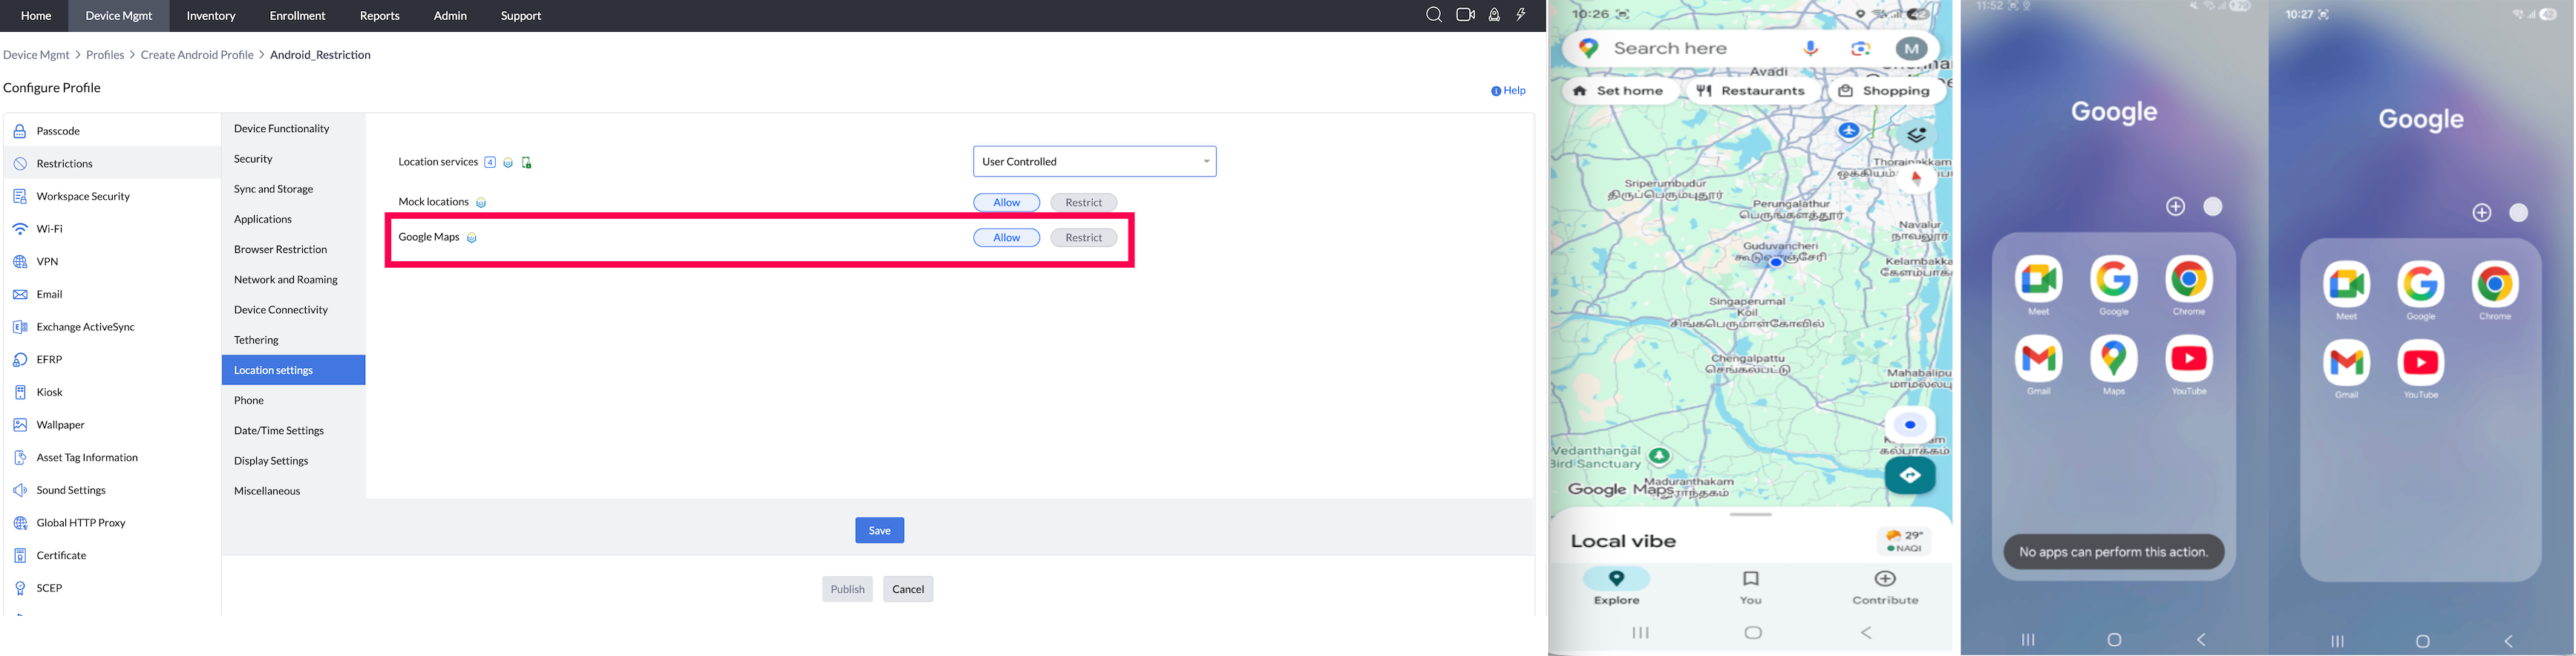Select Global HTTP Proxy in sidebar

point(112,523)
